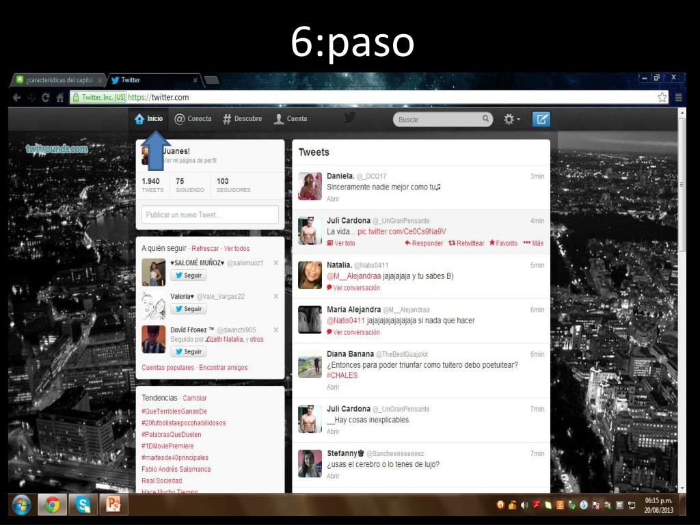
Task: Open the #QueTerriblesGanasDe trend
Action: coord(174,412)
